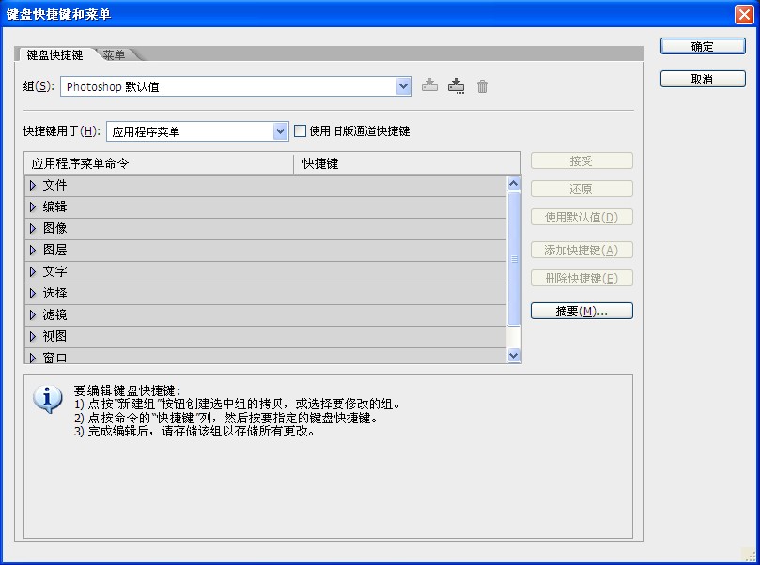Screen dimensions: 760x565
Task: Close the 键盘快捷键和菜单 dialog
Action: click(744, 14)
